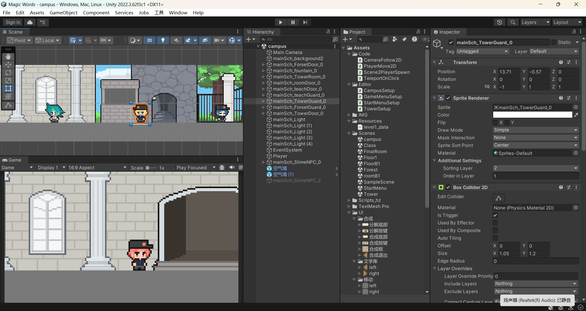
Task: Open Undo History icon in toolbar
Action: click(x=500, y=22)
